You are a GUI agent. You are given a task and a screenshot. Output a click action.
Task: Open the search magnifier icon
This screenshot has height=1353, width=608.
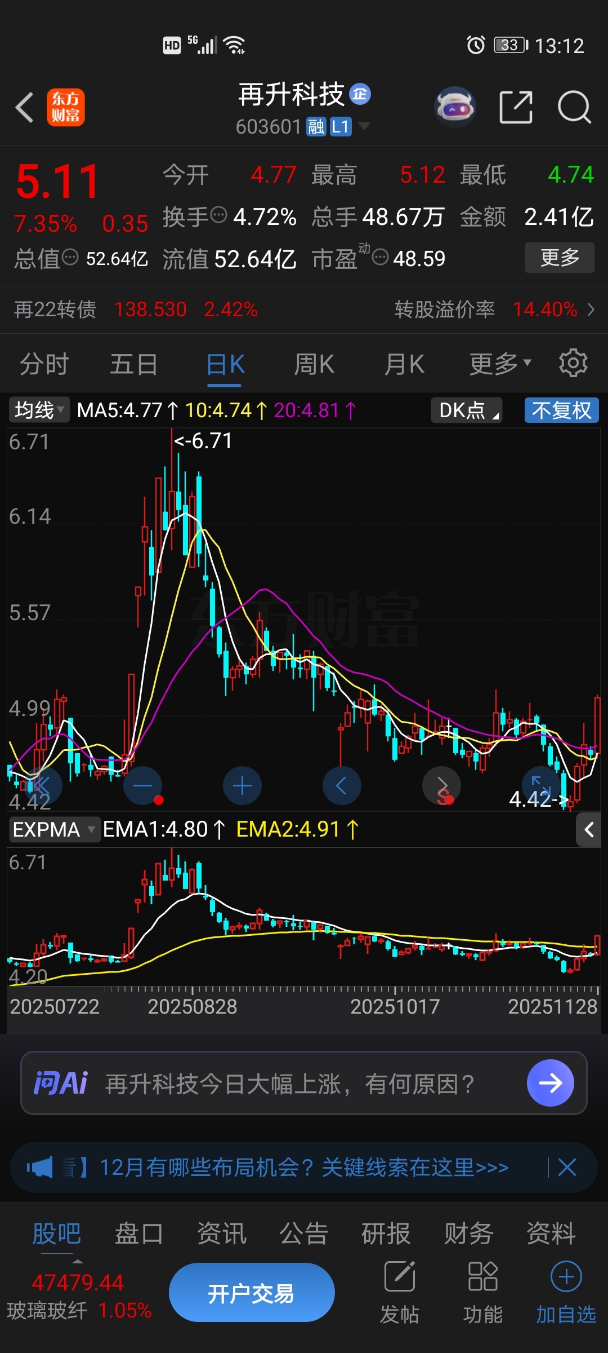(574, 107)
